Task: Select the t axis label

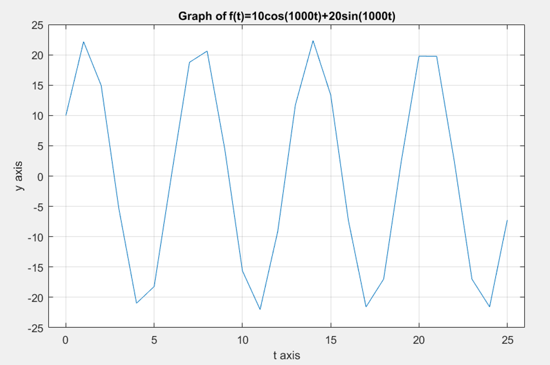Action: tap(286, 355)
